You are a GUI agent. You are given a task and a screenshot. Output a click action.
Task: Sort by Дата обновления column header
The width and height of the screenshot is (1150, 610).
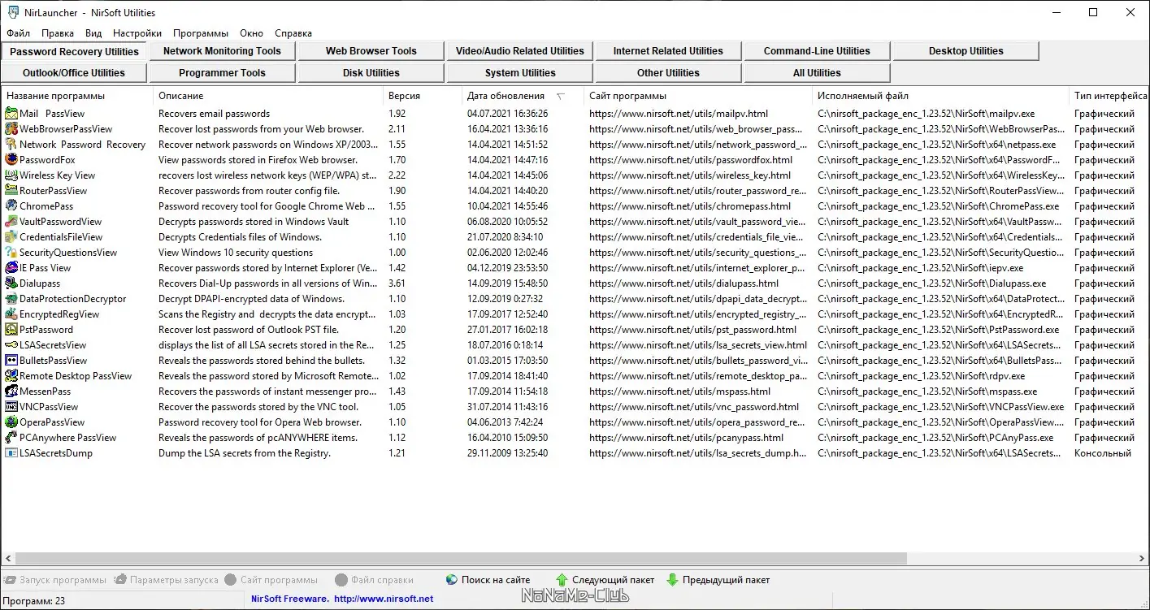pos(523,96)
